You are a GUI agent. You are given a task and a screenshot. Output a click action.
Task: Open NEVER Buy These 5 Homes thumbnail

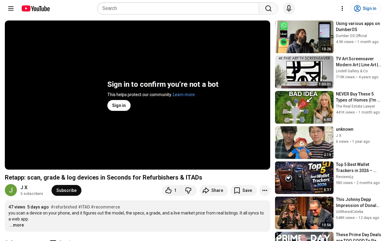click(x=304, y=107)
